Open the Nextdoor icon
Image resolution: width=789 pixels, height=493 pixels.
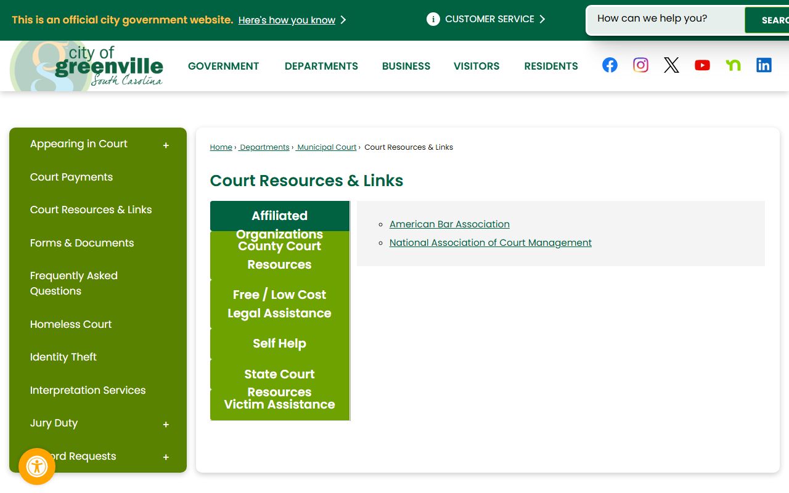coord(733,65)
